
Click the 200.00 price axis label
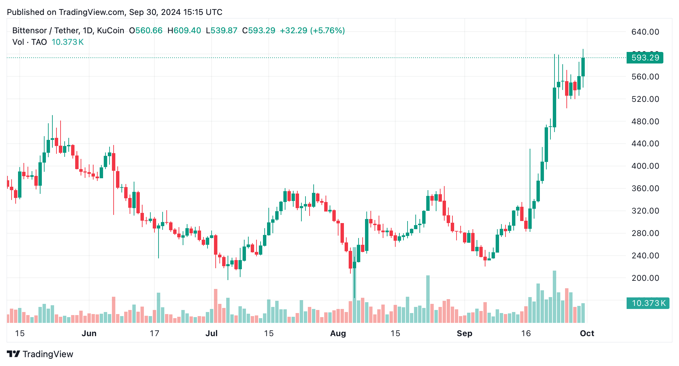645,278
